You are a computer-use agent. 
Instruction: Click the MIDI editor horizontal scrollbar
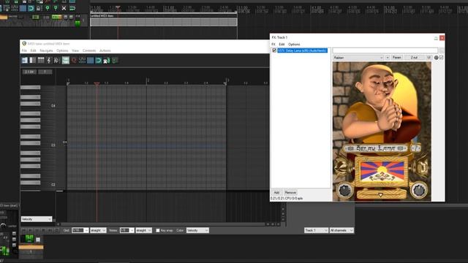162,224
